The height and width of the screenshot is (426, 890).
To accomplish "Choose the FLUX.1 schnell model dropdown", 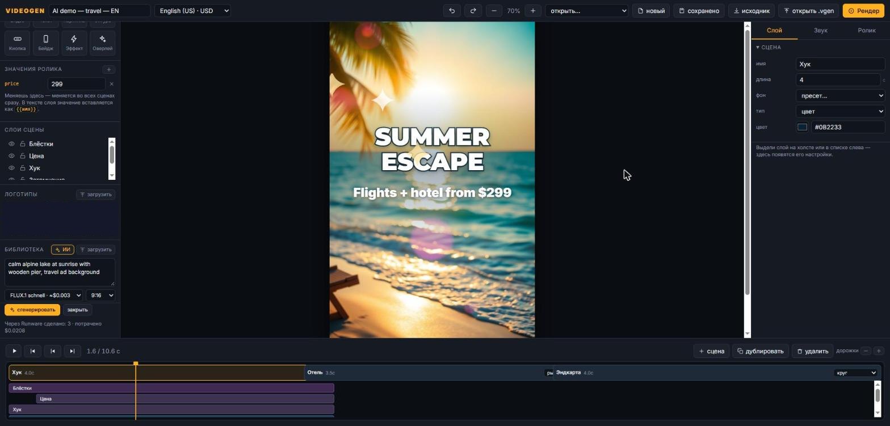I will click(x=44, y=296).
